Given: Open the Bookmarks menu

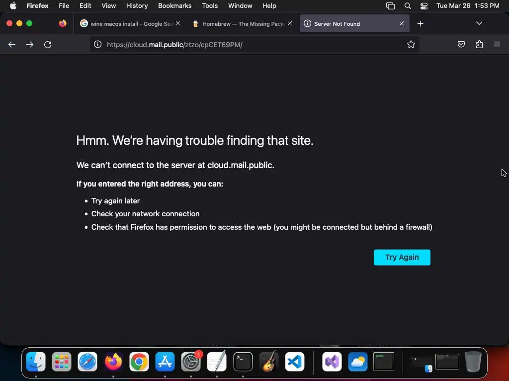Looking at the screenshot, I should click(x=174, y=5).
